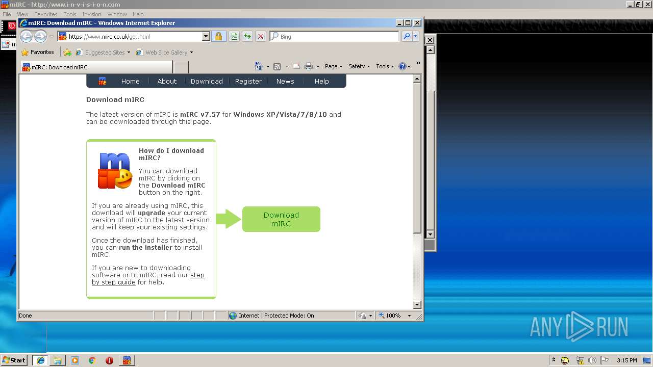653x367 pixels.
Task: Go back with the IE Back arrow
Action: (x=27, y=36)
